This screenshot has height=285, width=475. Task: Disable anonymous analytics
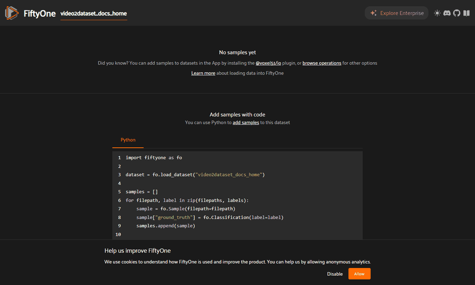tap(335, 274)
